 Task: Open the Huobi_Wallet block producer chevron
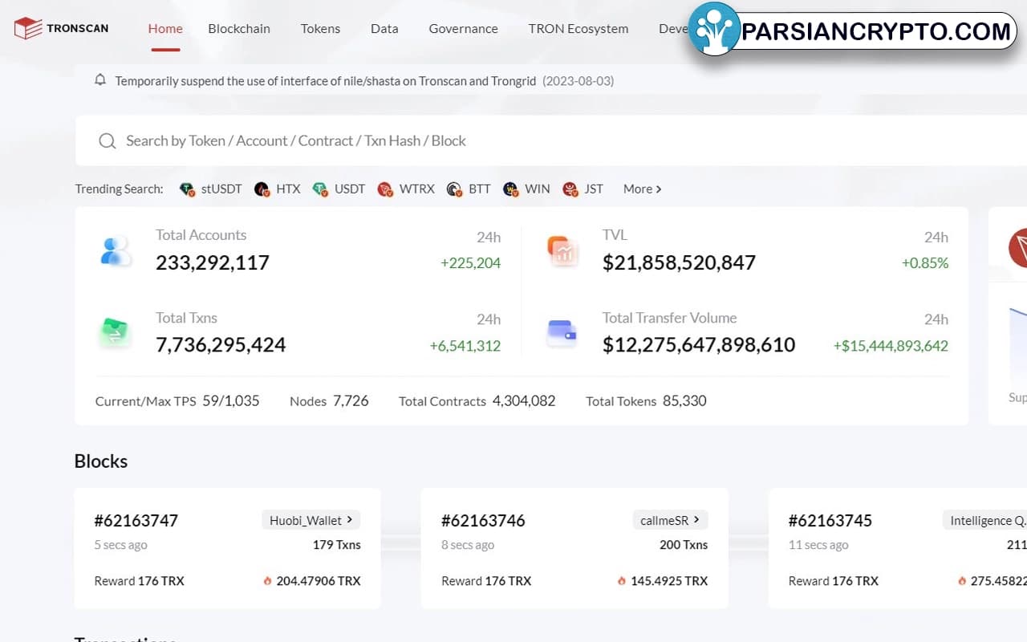point(349,520)
